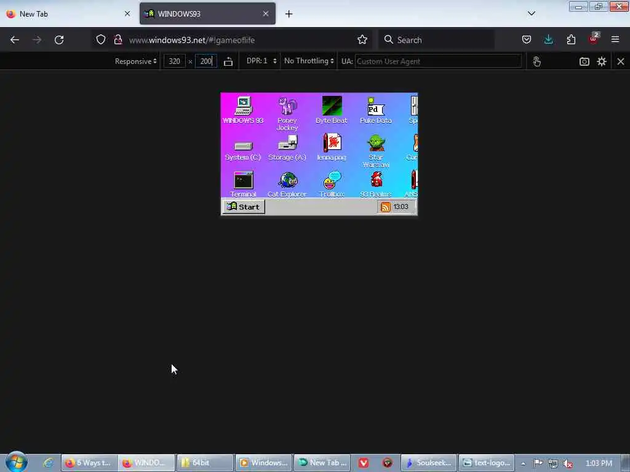
Task: Click the uBlock Origin extension icon
Action: coord(594,39)
